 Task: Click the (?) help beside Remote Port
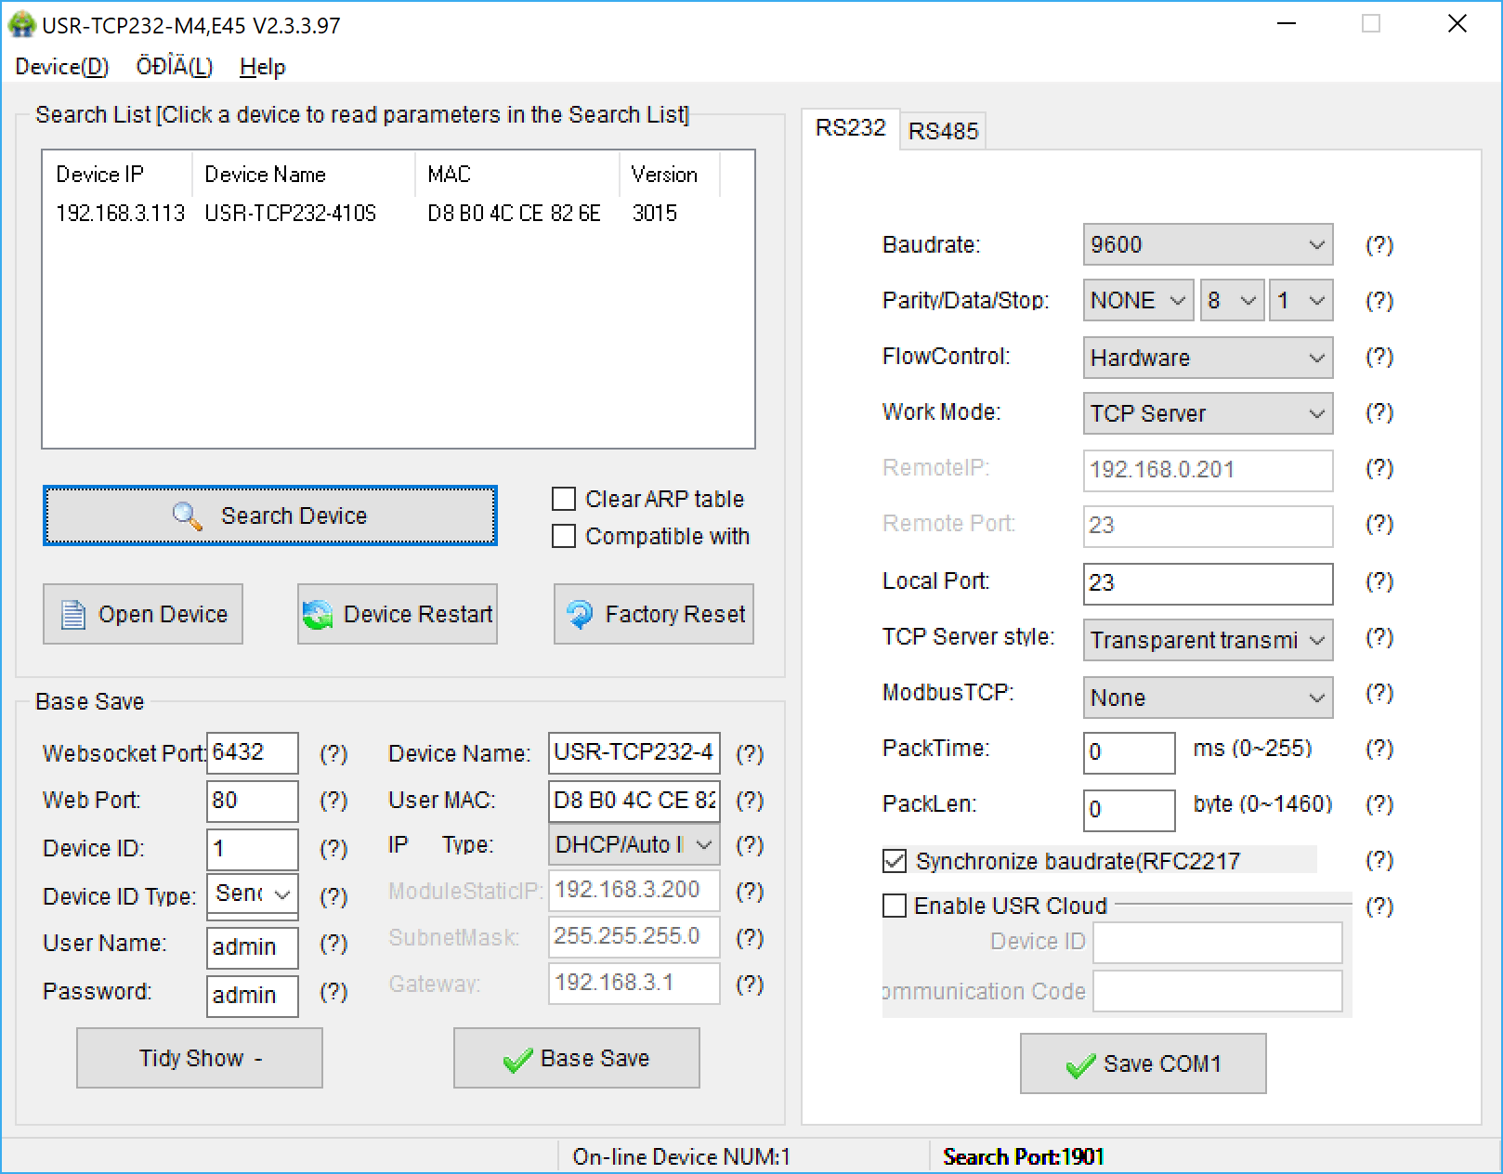point(1379,523)
